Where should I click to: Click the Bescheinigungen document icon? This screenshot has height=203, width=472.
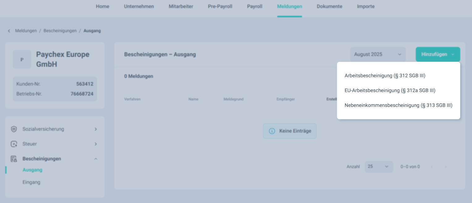(x=14, y=159)
